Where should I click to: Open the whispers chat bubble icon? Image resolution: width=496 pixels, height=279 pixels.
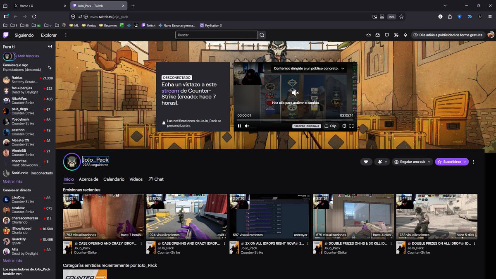[x=387, y=35]
